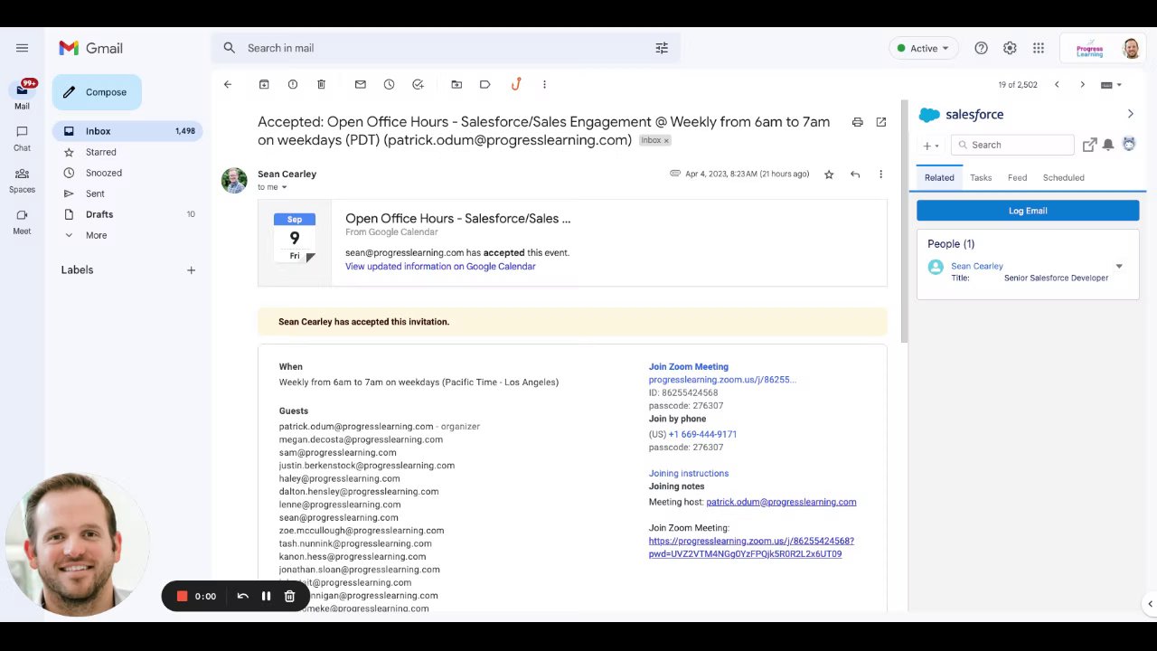
Task: Click Search in mail field
Action: (446, 48)
